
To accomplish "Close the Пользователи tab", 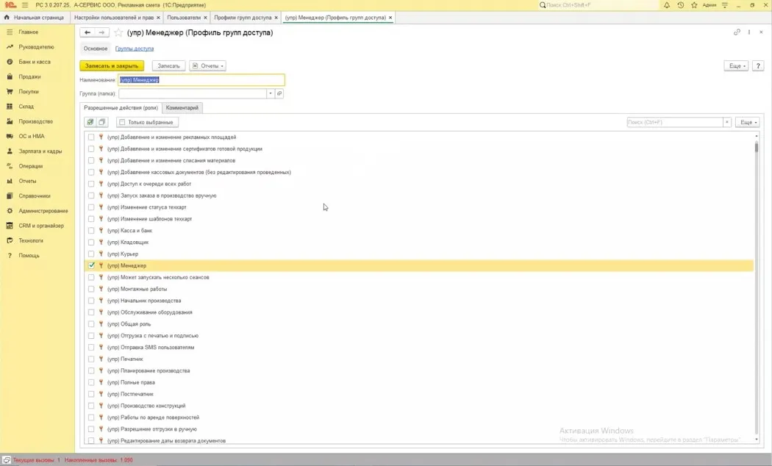I will [x=206, y=18].
